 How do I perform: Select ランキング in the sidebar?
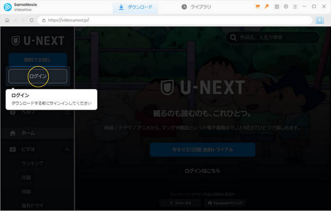[33, 163]
